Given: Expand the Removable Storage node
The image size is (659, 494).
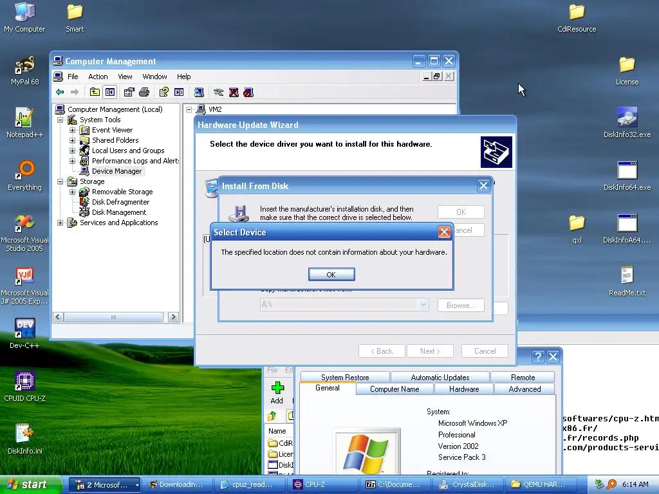Looking at the screenshot, I should tap(72, 192).
